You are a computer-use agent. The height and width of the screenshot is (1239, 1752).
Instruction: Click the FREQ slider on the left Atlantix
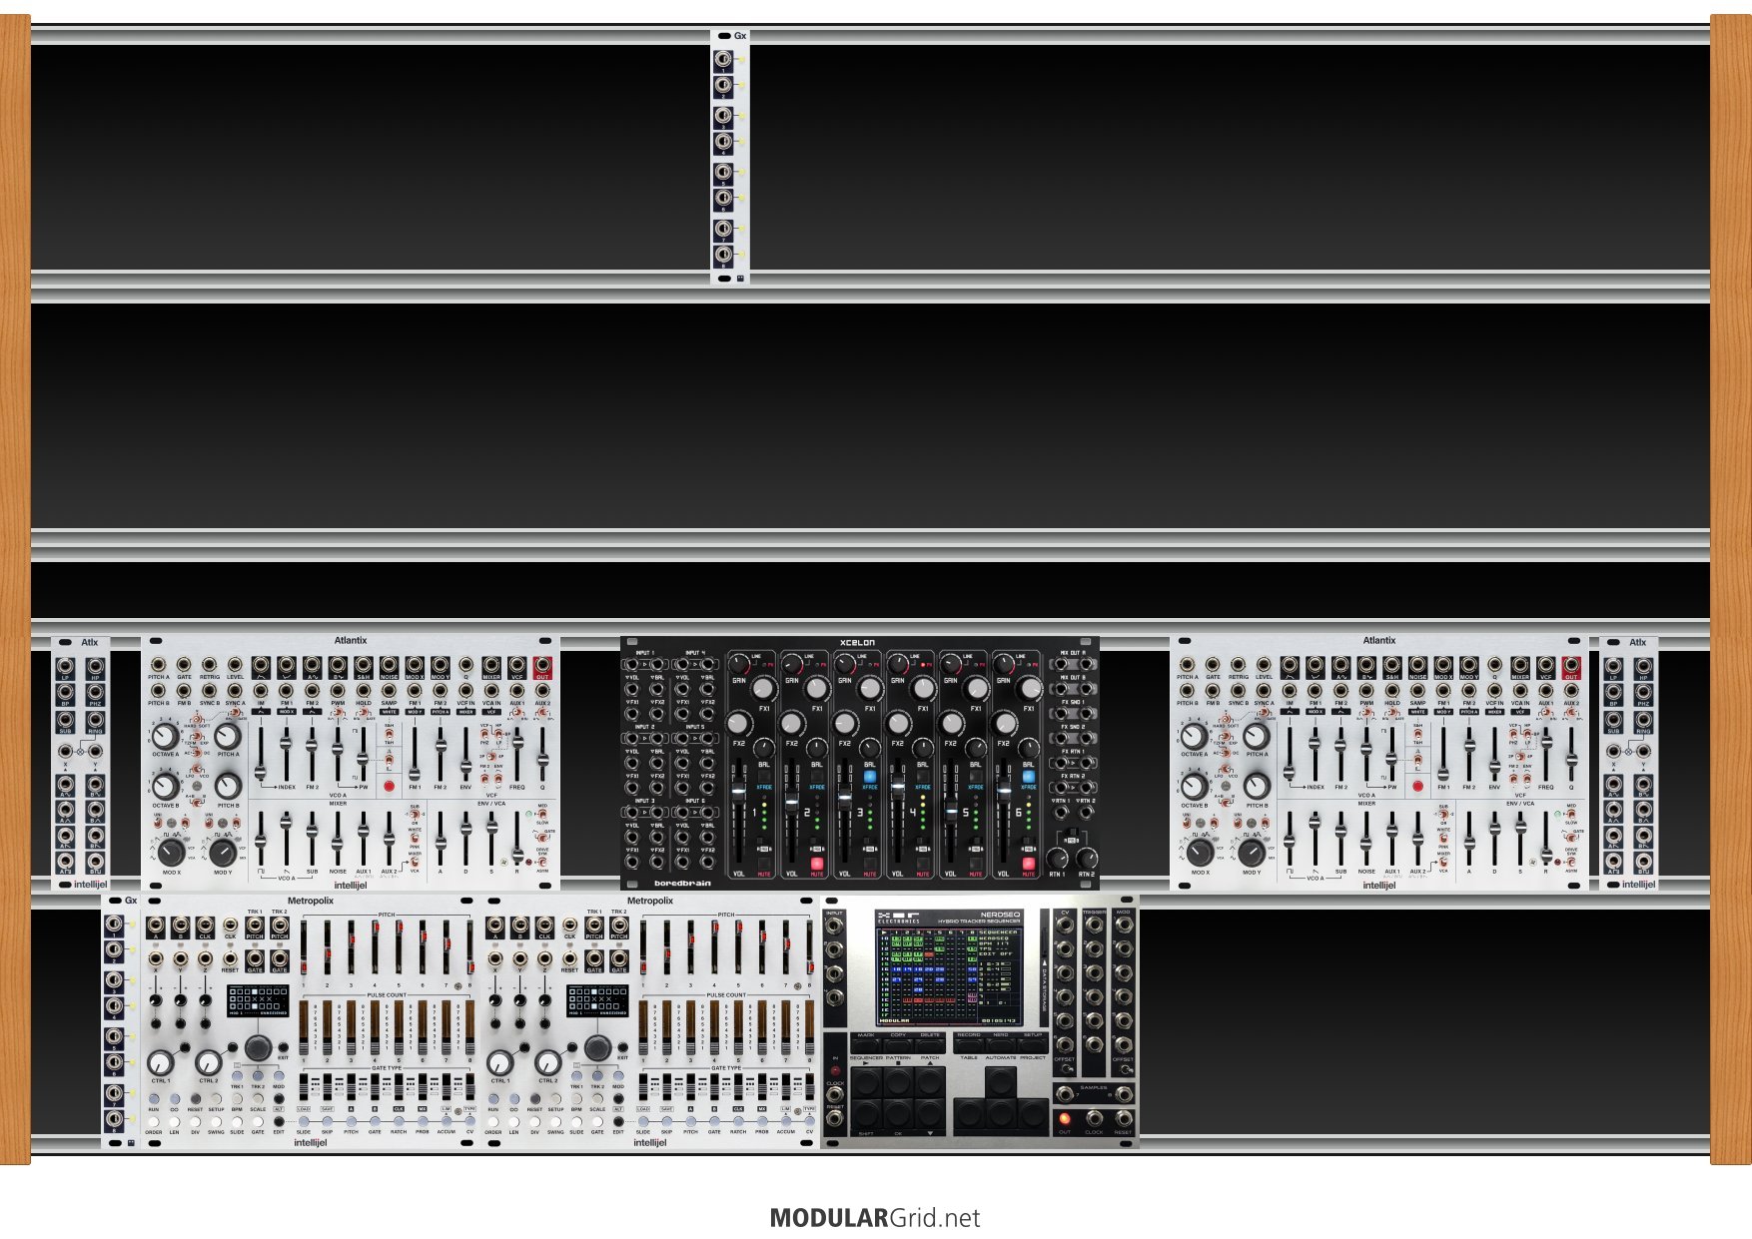(517, 754)
